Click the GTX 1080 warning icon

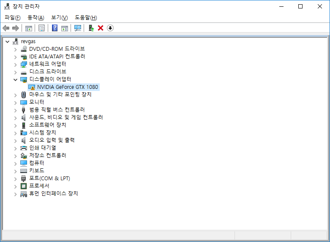click(x=32, y=87)
